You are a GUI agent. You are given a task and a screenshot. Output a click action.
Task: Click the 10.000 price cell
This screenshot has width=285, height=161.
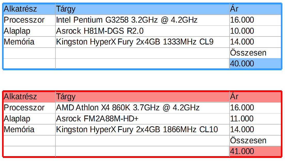tap(242, 31)
